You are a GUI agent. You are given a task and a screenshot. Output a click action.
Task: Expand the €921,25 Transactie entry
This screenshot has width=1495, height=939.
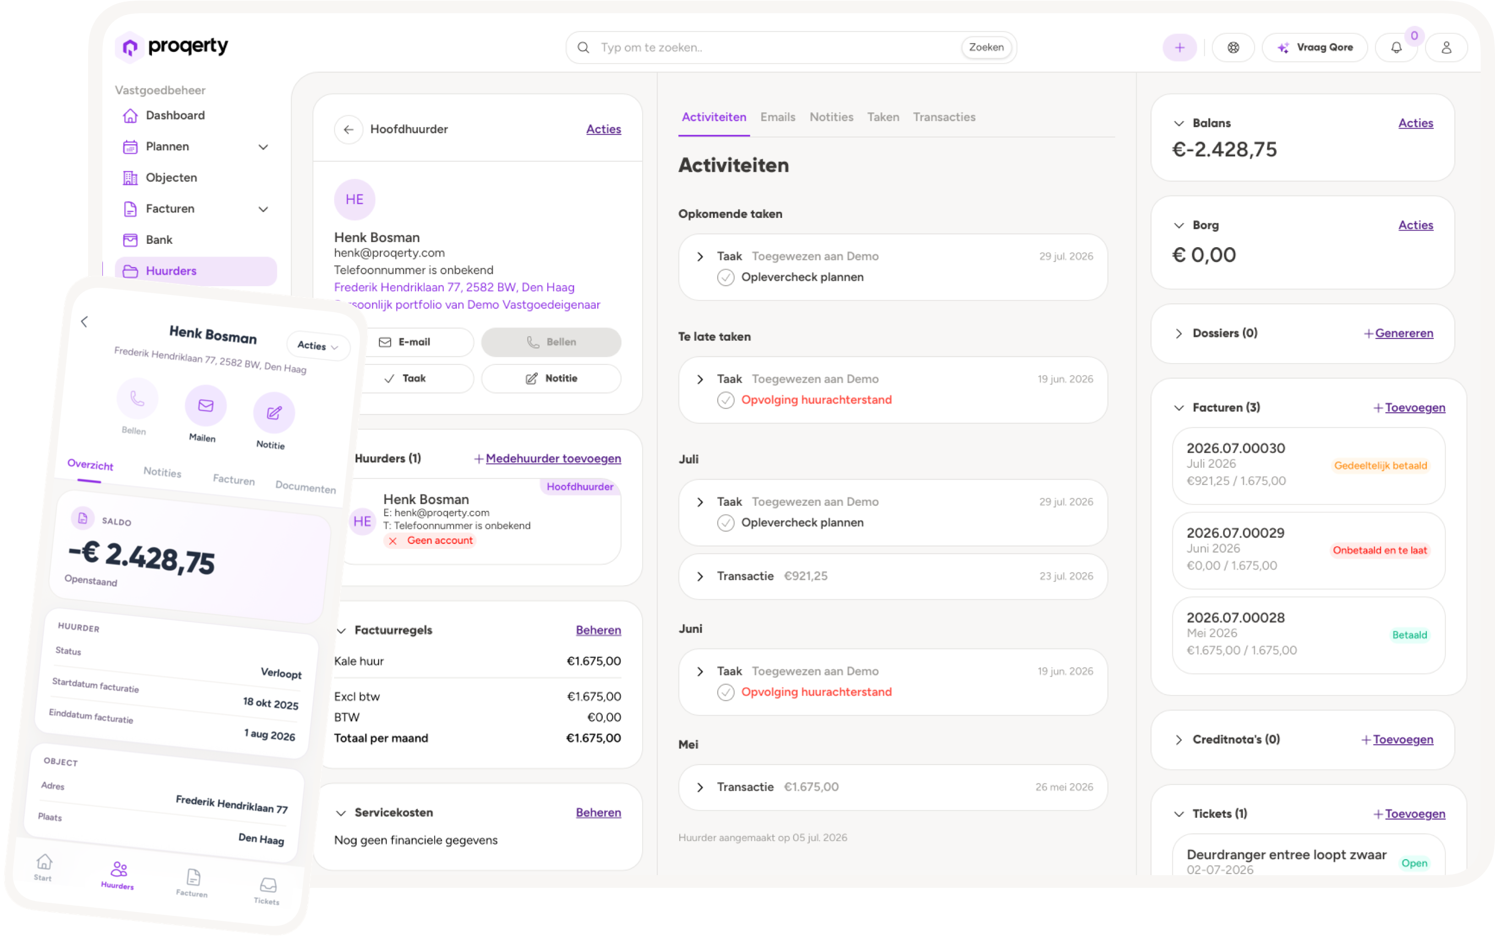pyautogui.click(x=700, y=577)
